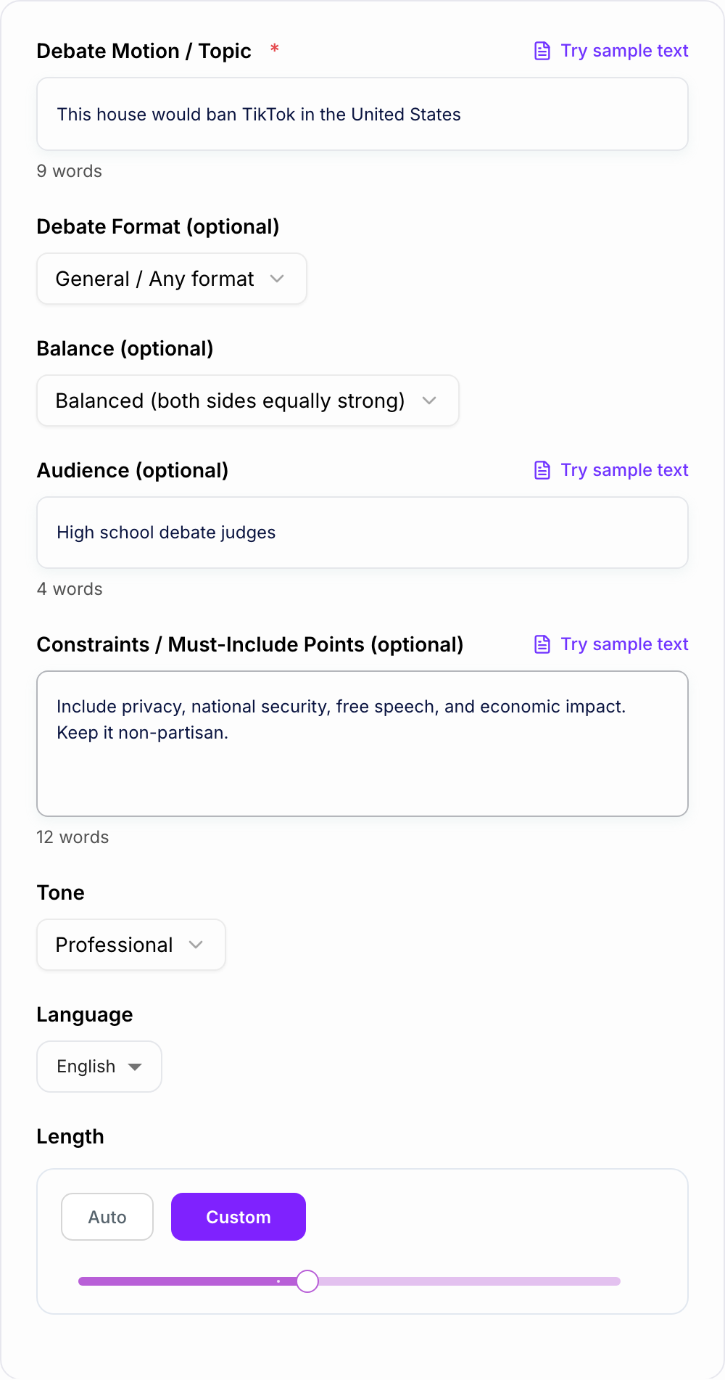Try sample text for Audience field
Screen dimensions: 725x1380
click(611, 470)
